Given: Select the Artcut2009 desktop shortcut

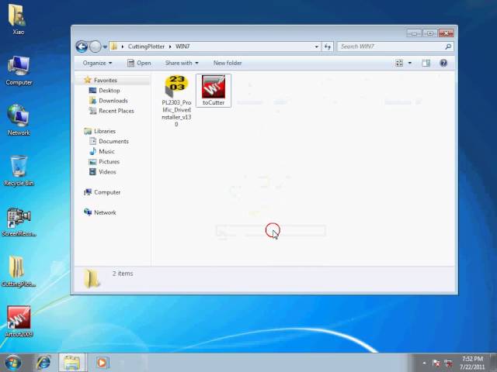Looking at the screenshot, I should (x=19, y=322).
